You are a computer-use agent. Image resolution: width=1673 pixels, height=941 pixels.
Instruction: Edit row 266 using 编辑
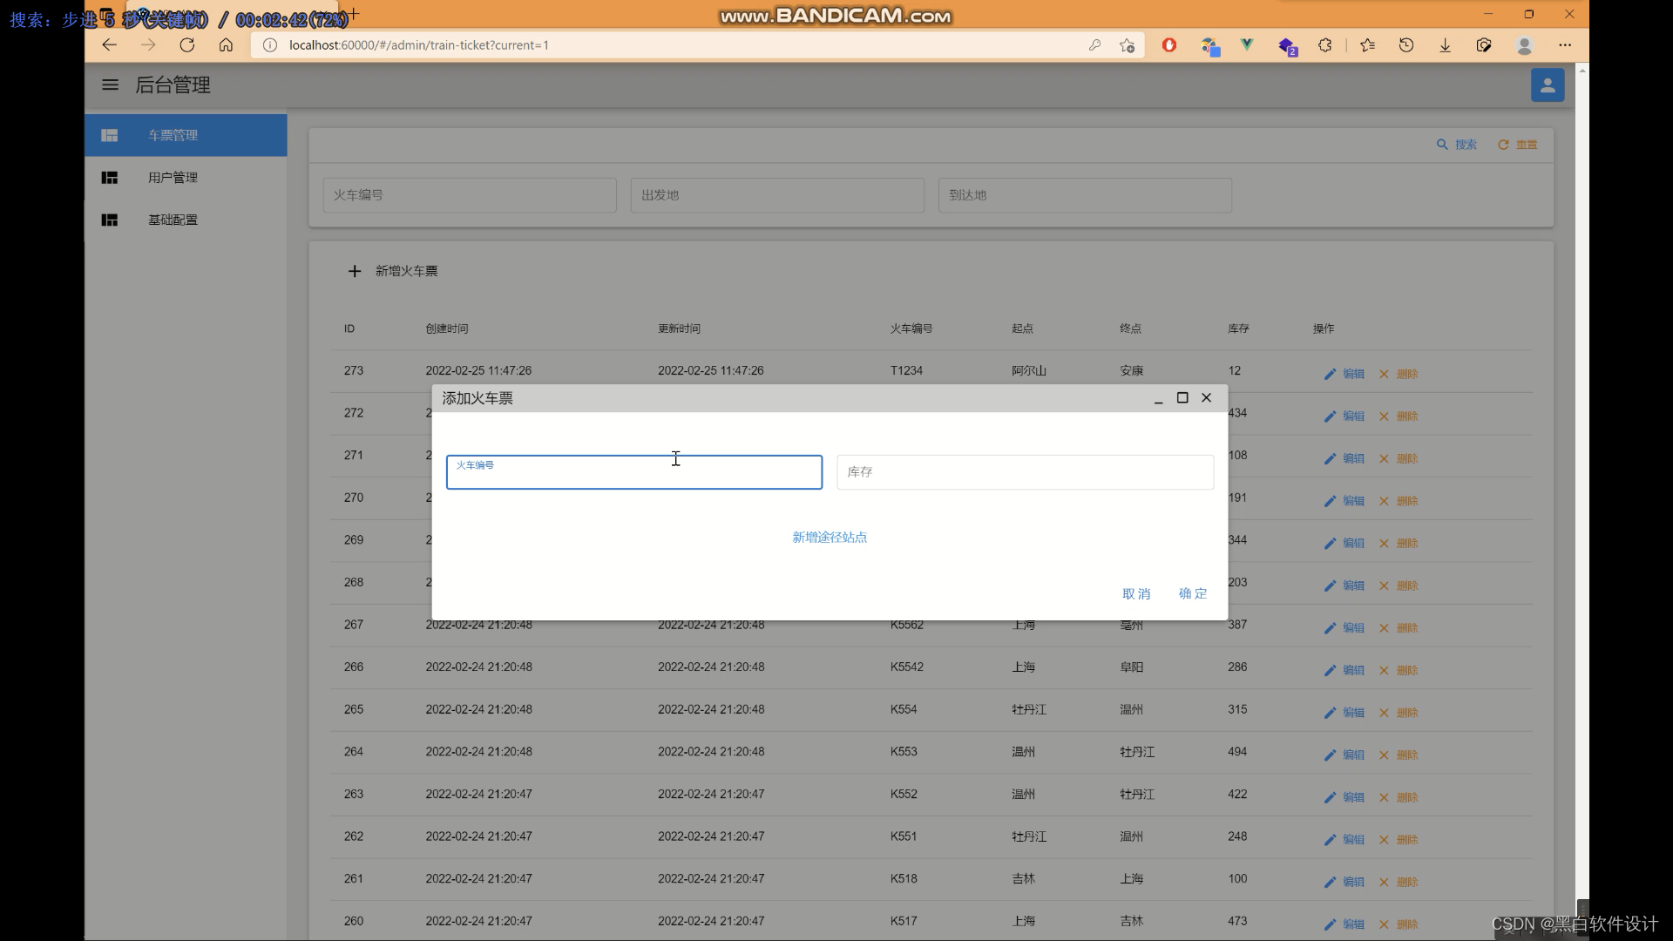point(1344,670)
